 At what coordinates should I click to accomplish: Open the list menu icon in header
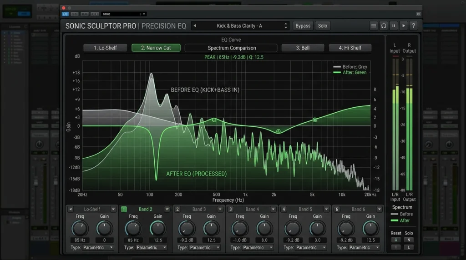click(374, 26)
